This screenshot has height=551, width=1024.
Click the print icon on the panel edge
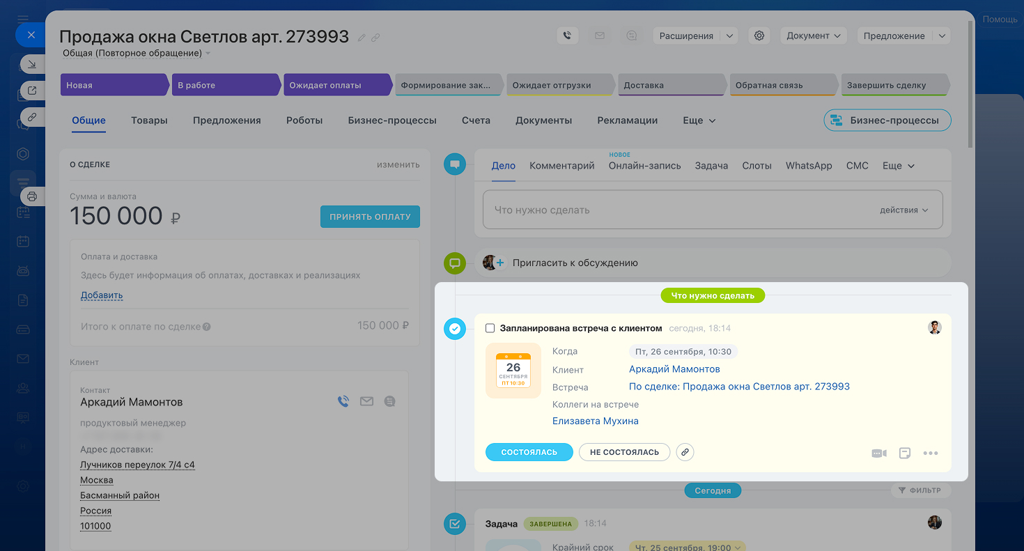31,196
